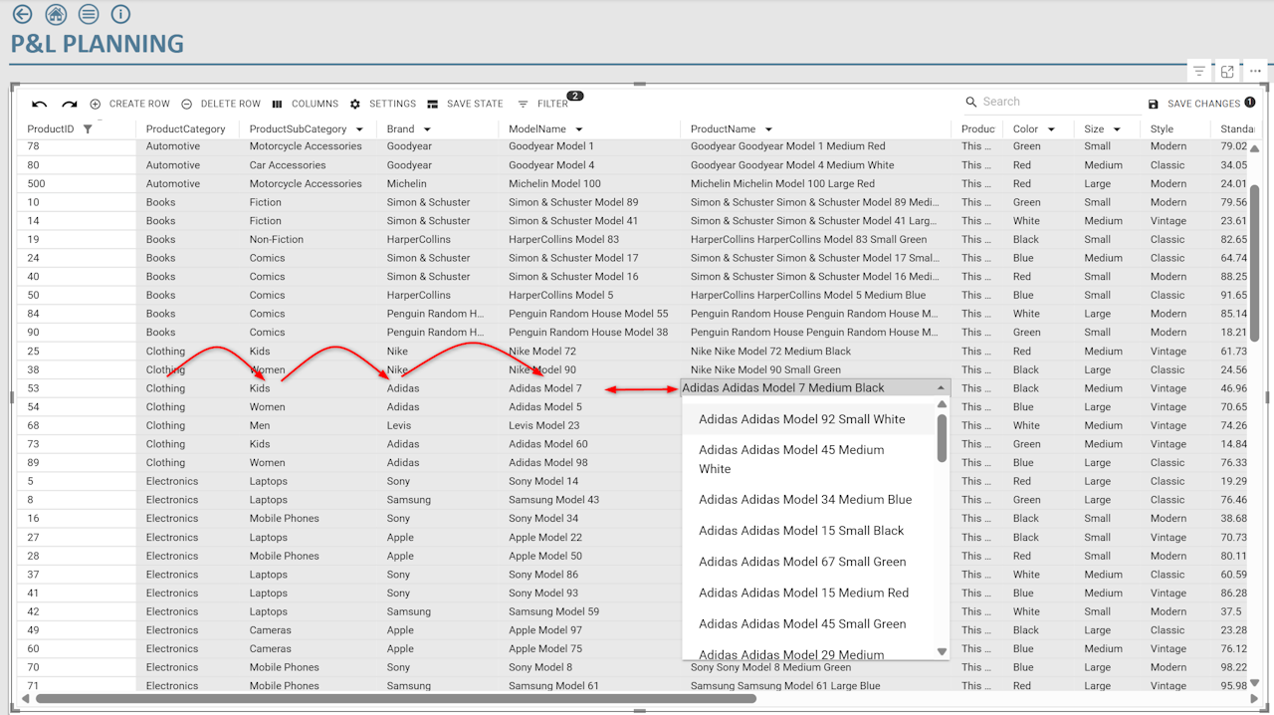Open the hamburger menu icon

pyautogui.click(x=89, y=14)
